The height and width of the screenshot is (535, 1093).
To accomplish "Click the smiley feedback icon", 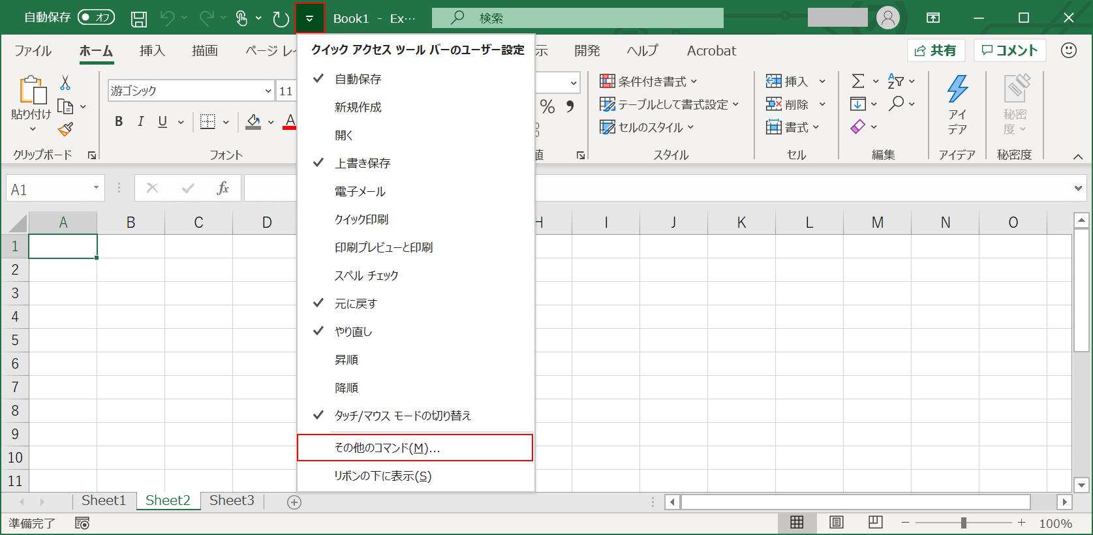I will [1069, 50].
